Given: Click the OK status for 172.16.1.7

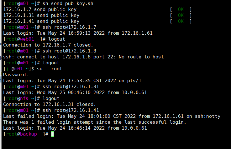Looking at the screenshot, I should pyautogui.click(x=181, y=9).
